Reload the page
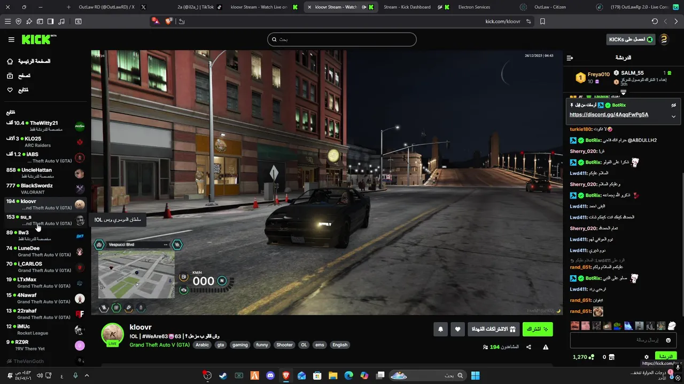 pyautogui.click(x=655, y=21)
